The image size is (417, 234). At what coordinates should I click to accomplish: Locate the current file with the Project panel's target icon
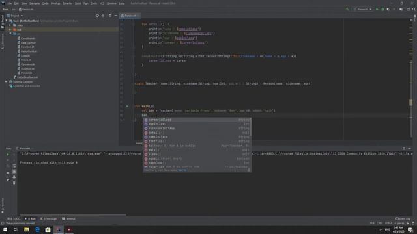(x=97, y=16)
